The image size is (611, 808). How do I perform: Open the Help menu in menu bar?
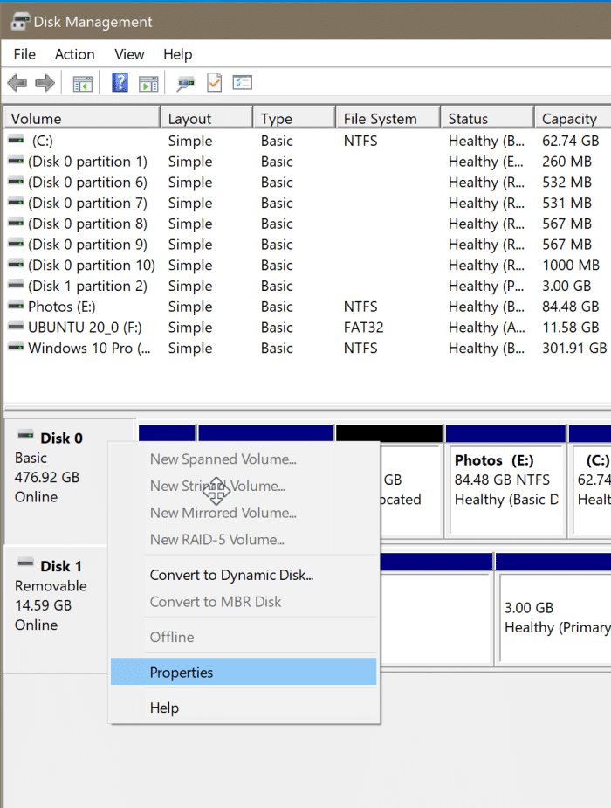[x=177, y=54]
